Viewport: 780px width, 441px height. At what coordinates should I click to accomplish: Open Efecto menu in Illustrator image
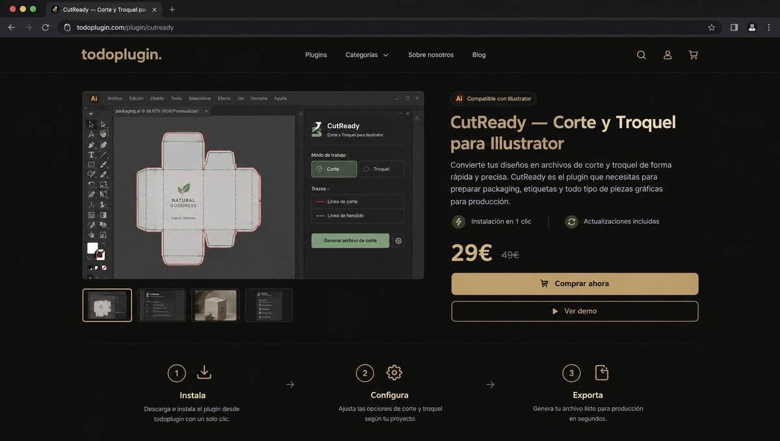(x=224, y=98)
